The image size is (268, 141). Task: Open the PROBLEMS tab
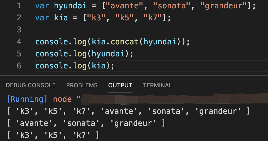click(82, 85)
